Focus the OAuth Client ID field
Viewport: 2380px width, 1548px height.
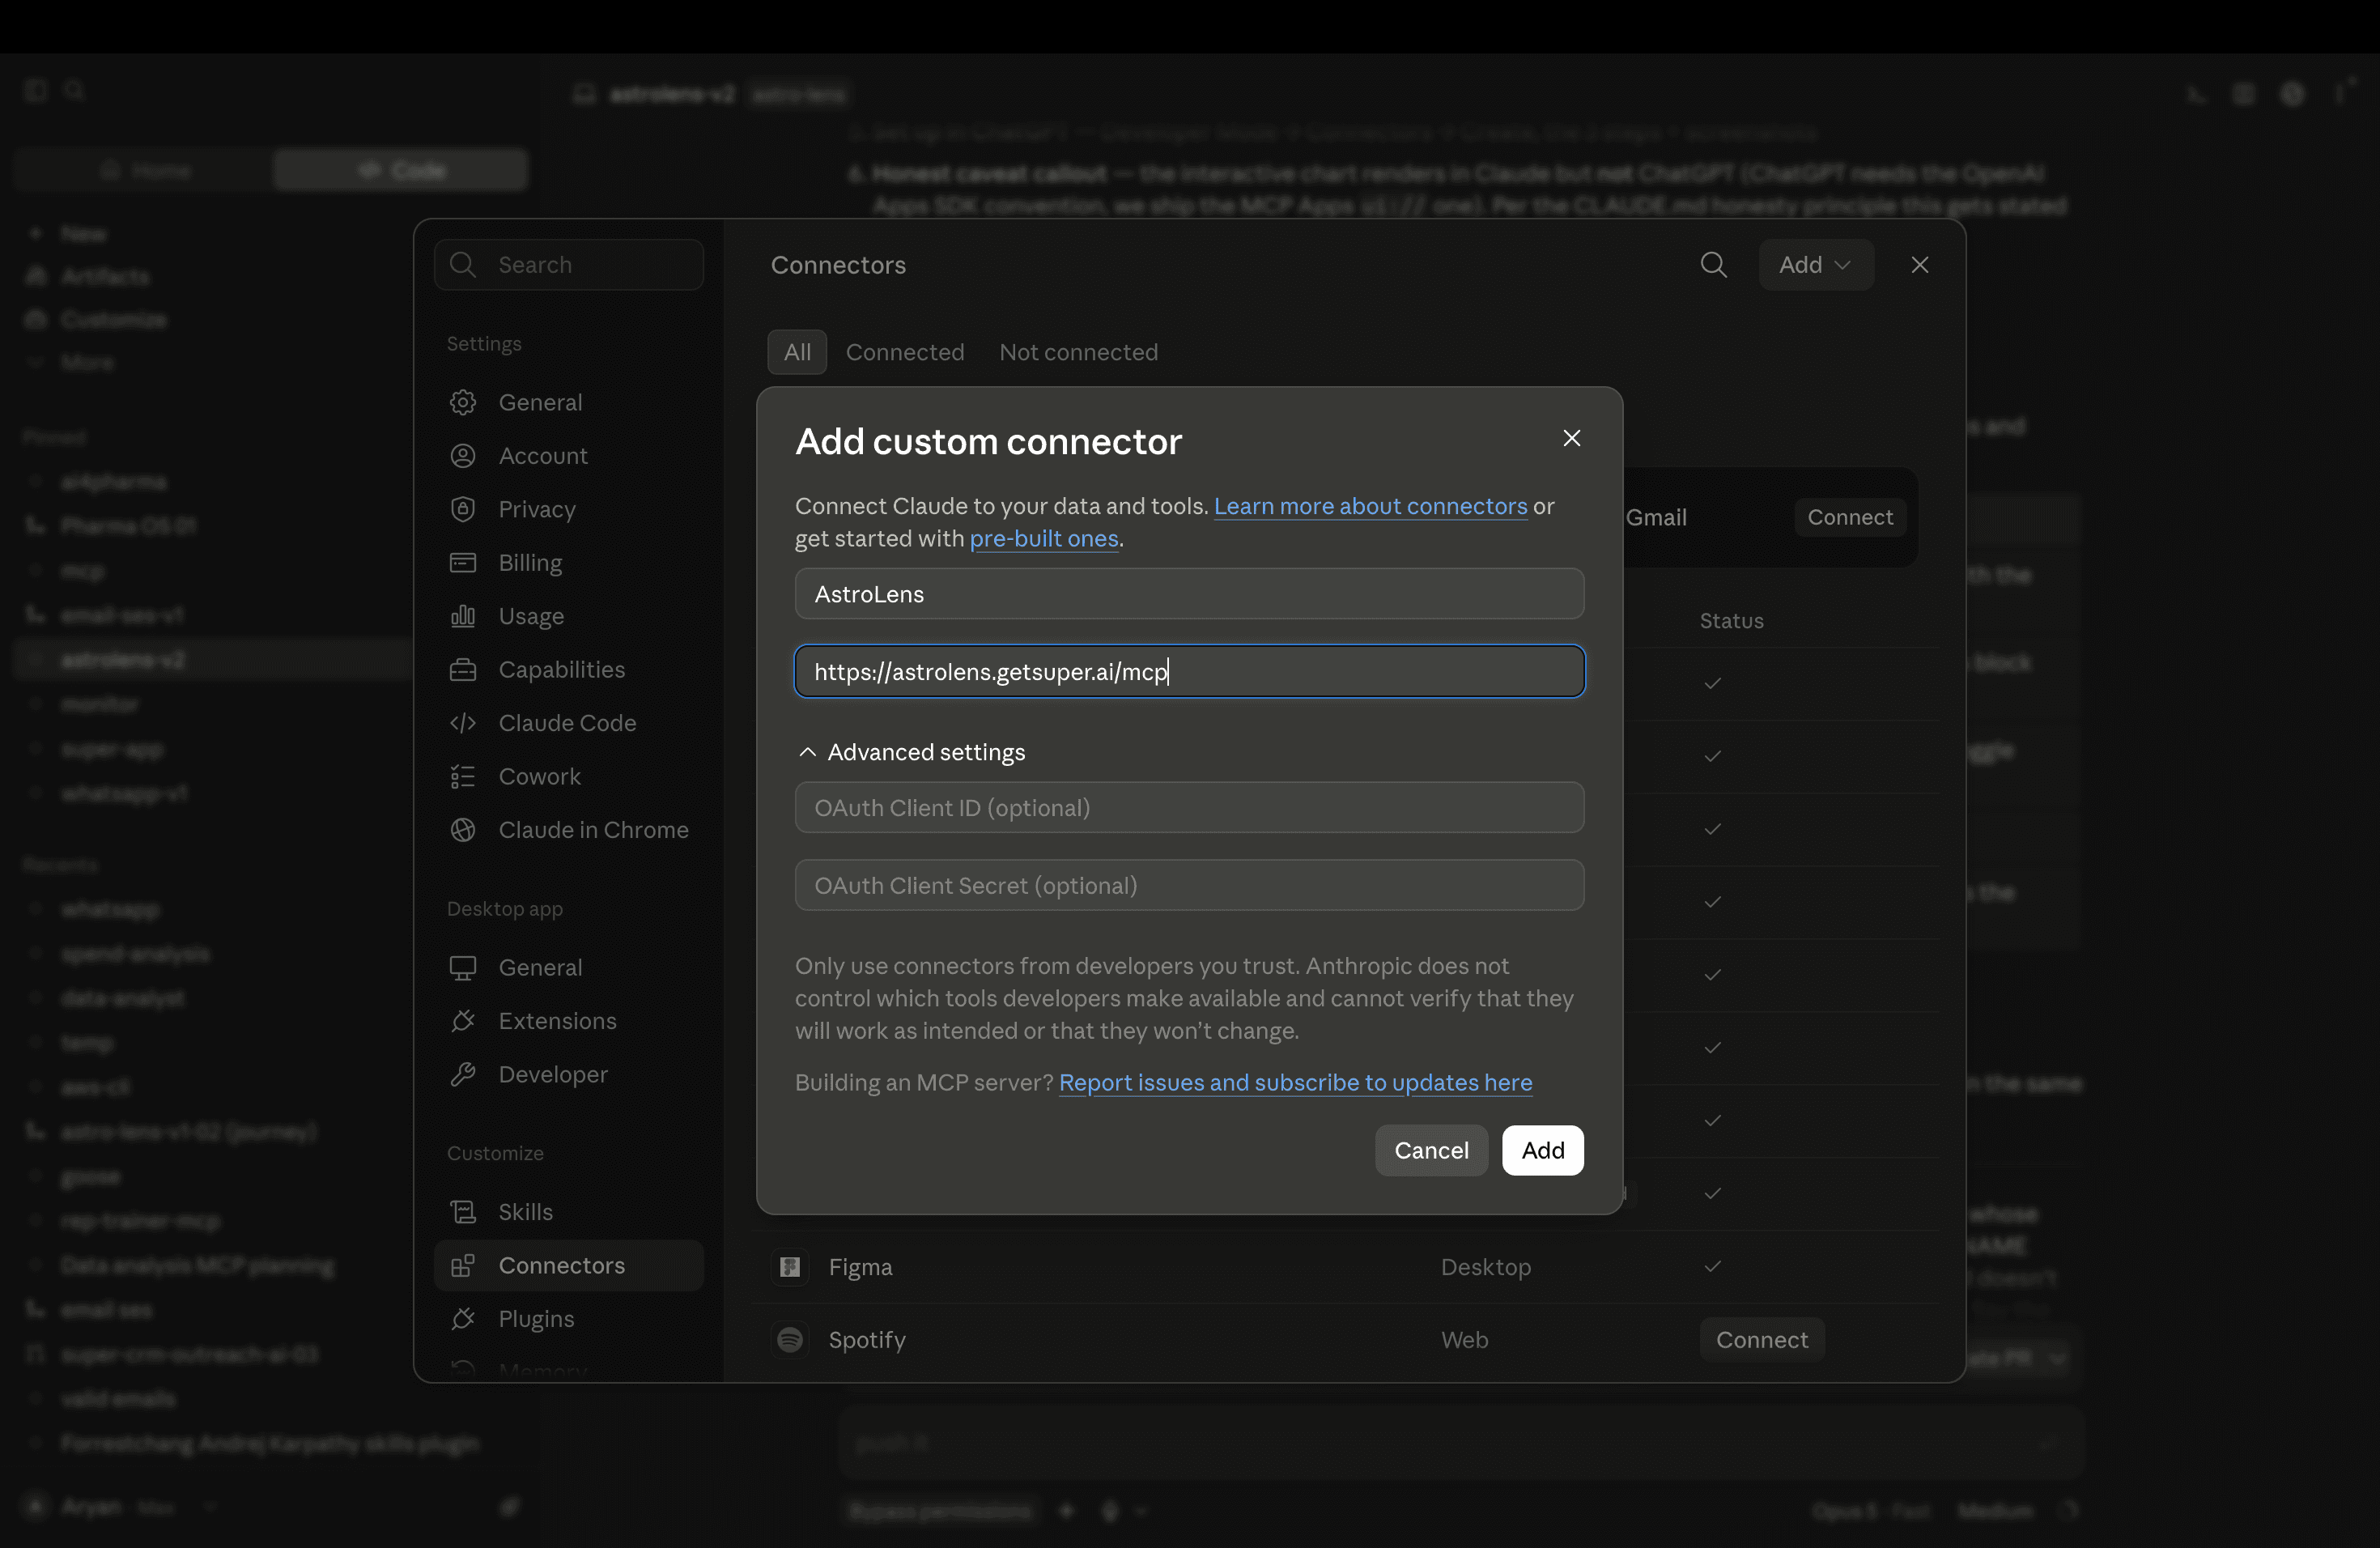click(1189, 807)
